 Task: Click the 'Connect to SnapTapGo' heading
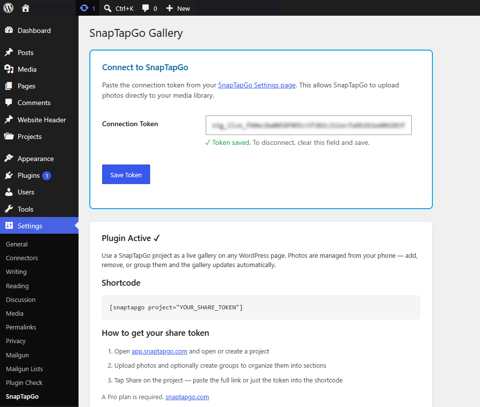145,67
